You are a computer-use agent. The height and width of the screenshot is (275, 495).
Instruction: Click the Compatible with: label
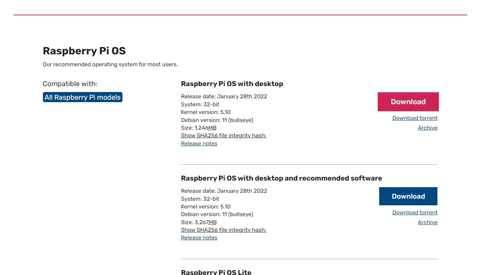70,84
